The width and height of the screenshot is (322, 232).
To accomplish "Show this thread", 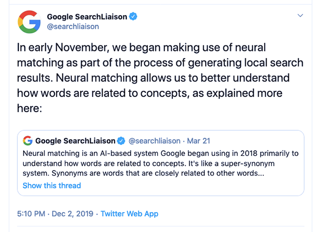I will click(52, 186).
